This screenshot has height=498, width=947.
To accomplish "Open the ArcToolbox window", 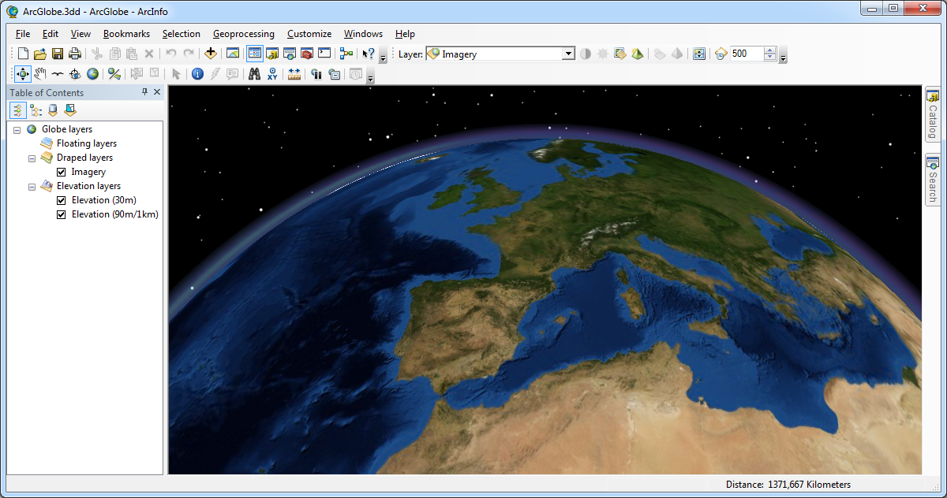I will tap(307, 54).
